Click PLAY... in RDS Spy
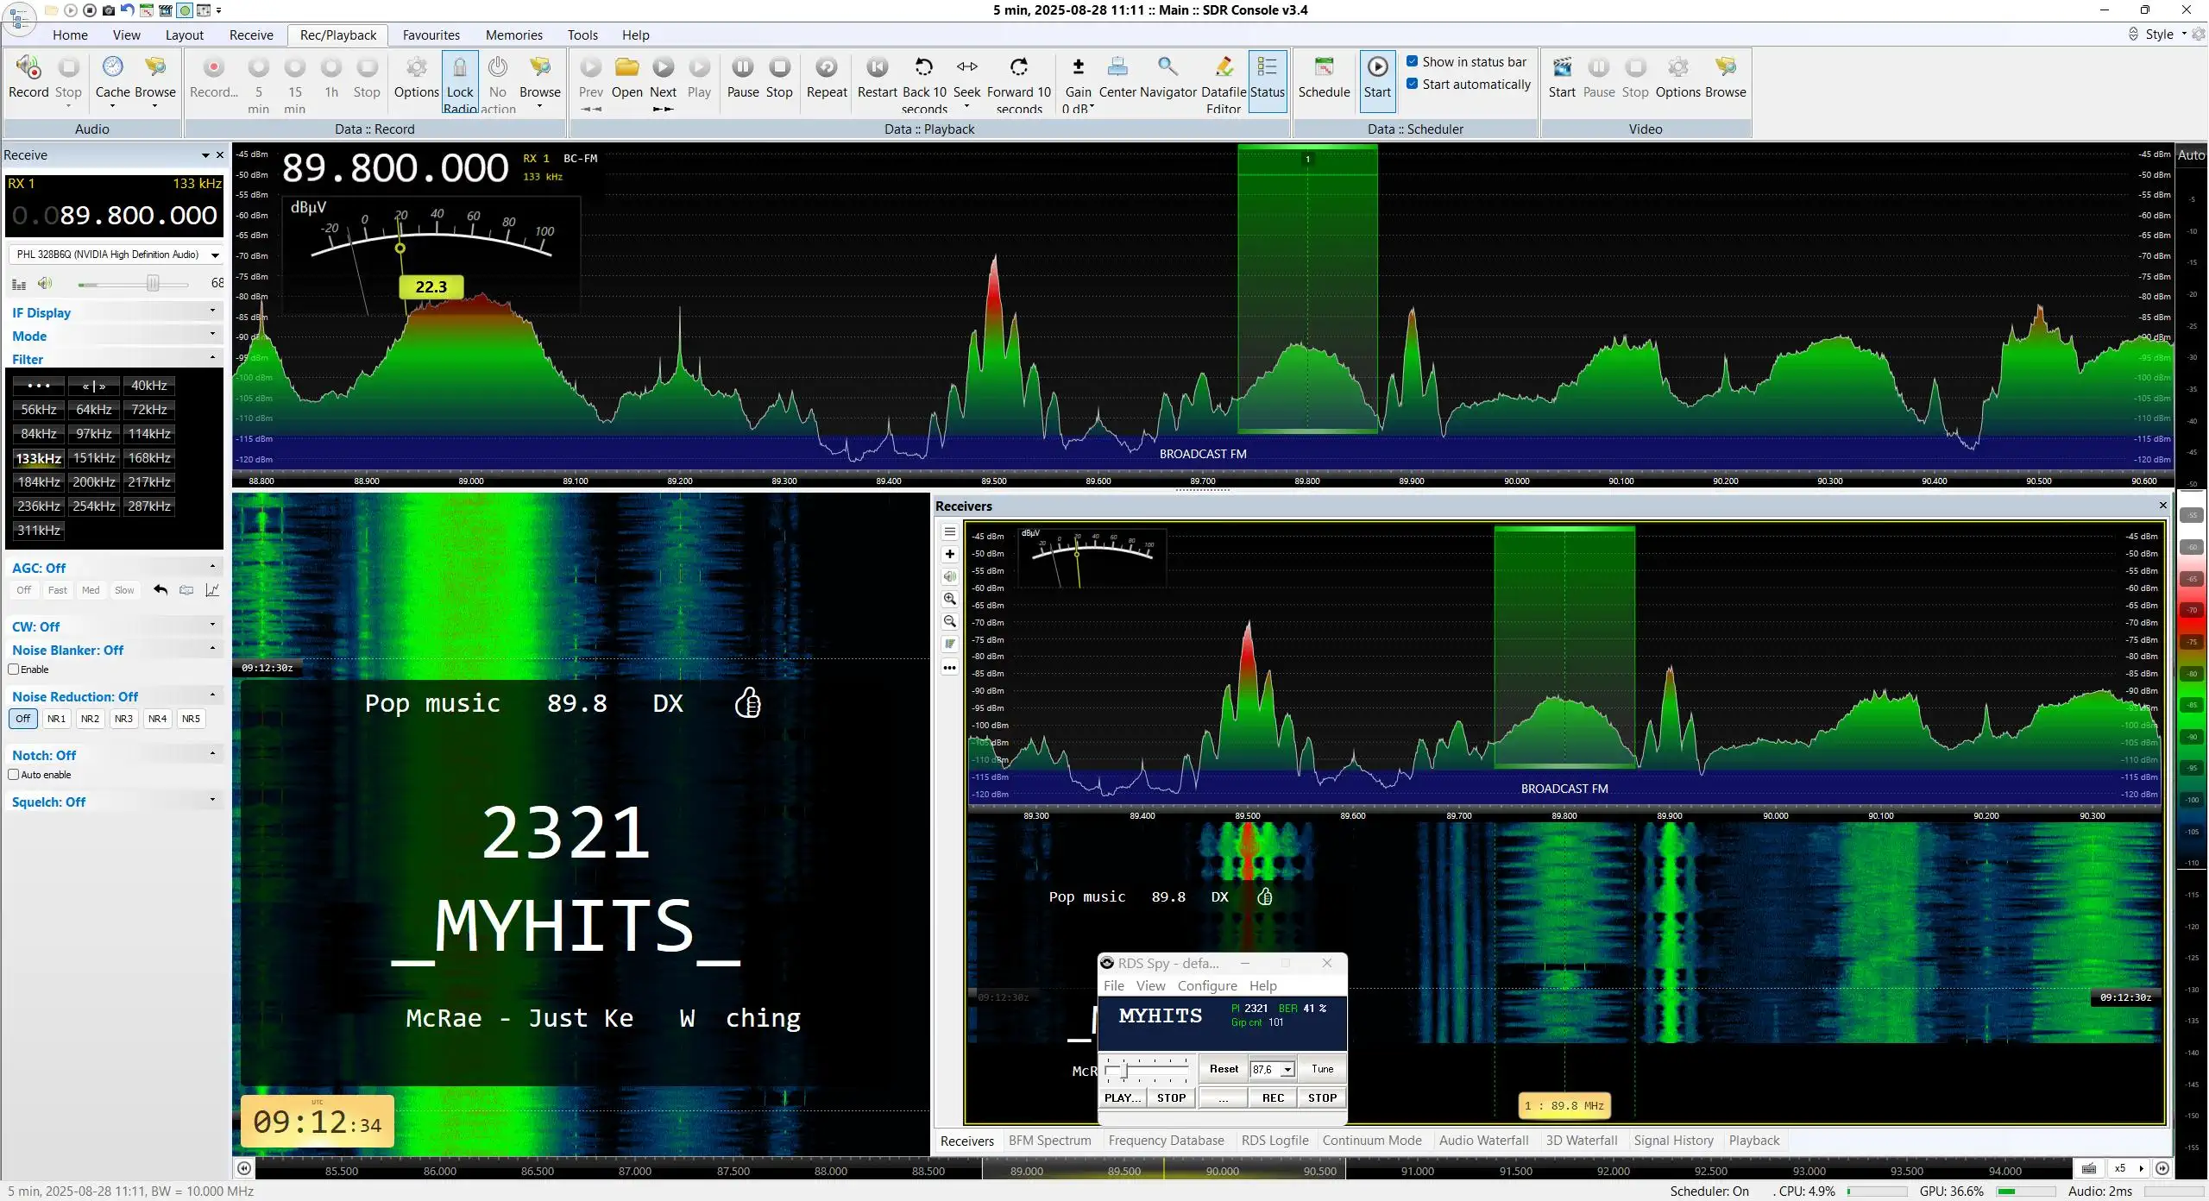 pyautogui.click(x=1123, y=1098)
